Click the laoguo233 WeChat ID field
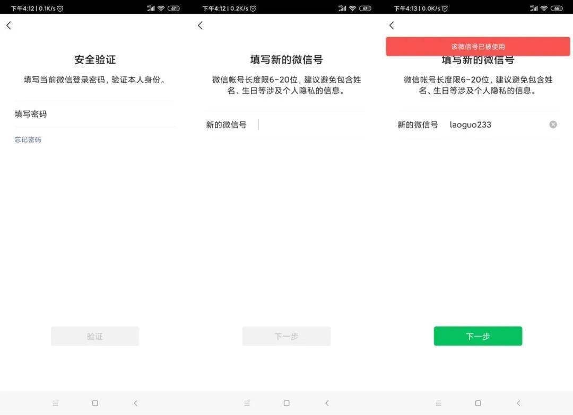The height and width of the screenshot is (415, 573). [478, 125]
